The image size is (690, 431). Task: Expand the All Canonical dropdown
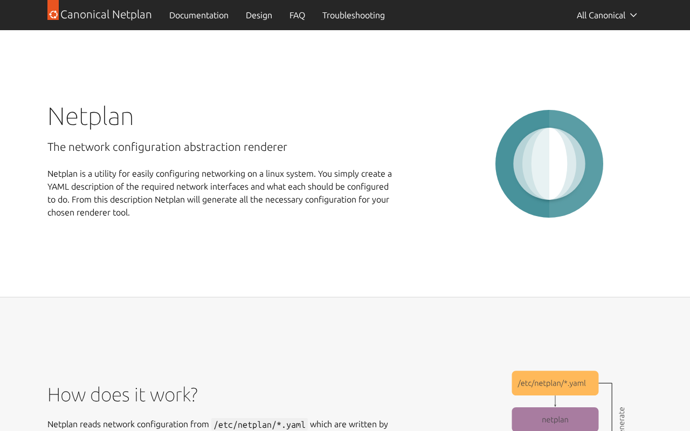pyautogui.click(x=607, y=15)
